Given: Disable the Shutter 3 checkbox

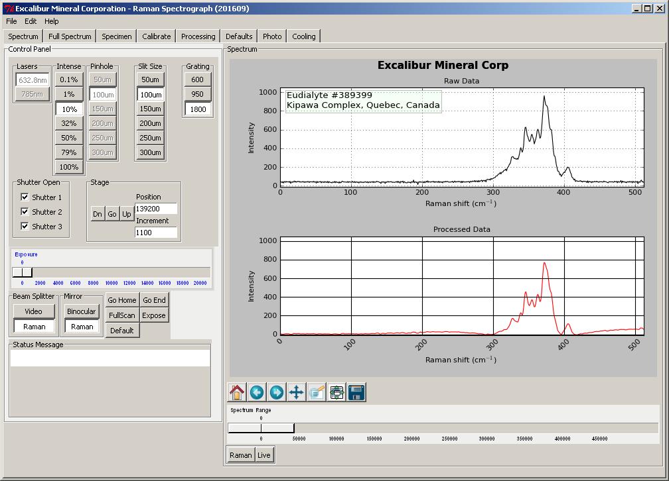Looking at the screenshot, I should point(25,226).
